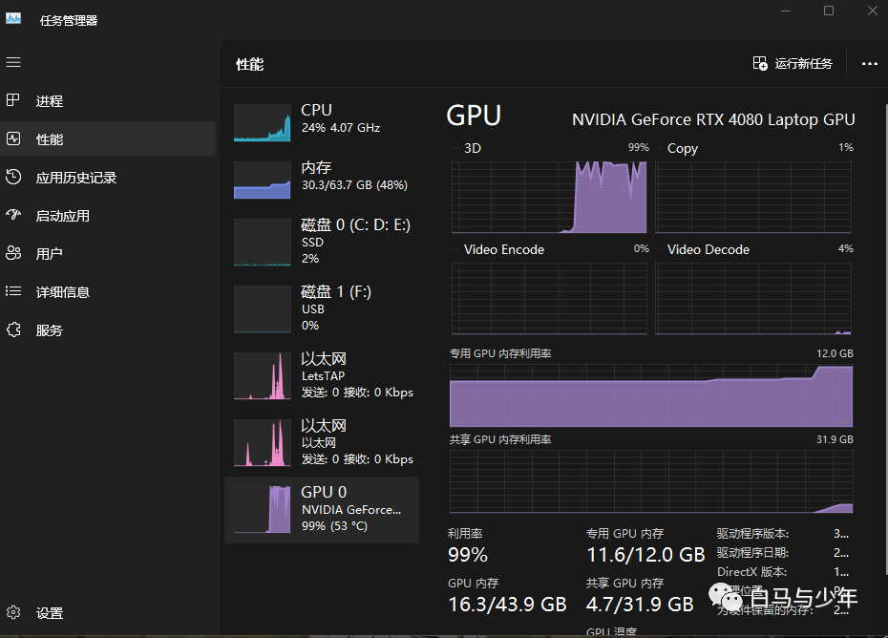Click 运行新任务 (Run new task) button
The image size is (888, 638).
pyautogui.click(x=793, y=63)
